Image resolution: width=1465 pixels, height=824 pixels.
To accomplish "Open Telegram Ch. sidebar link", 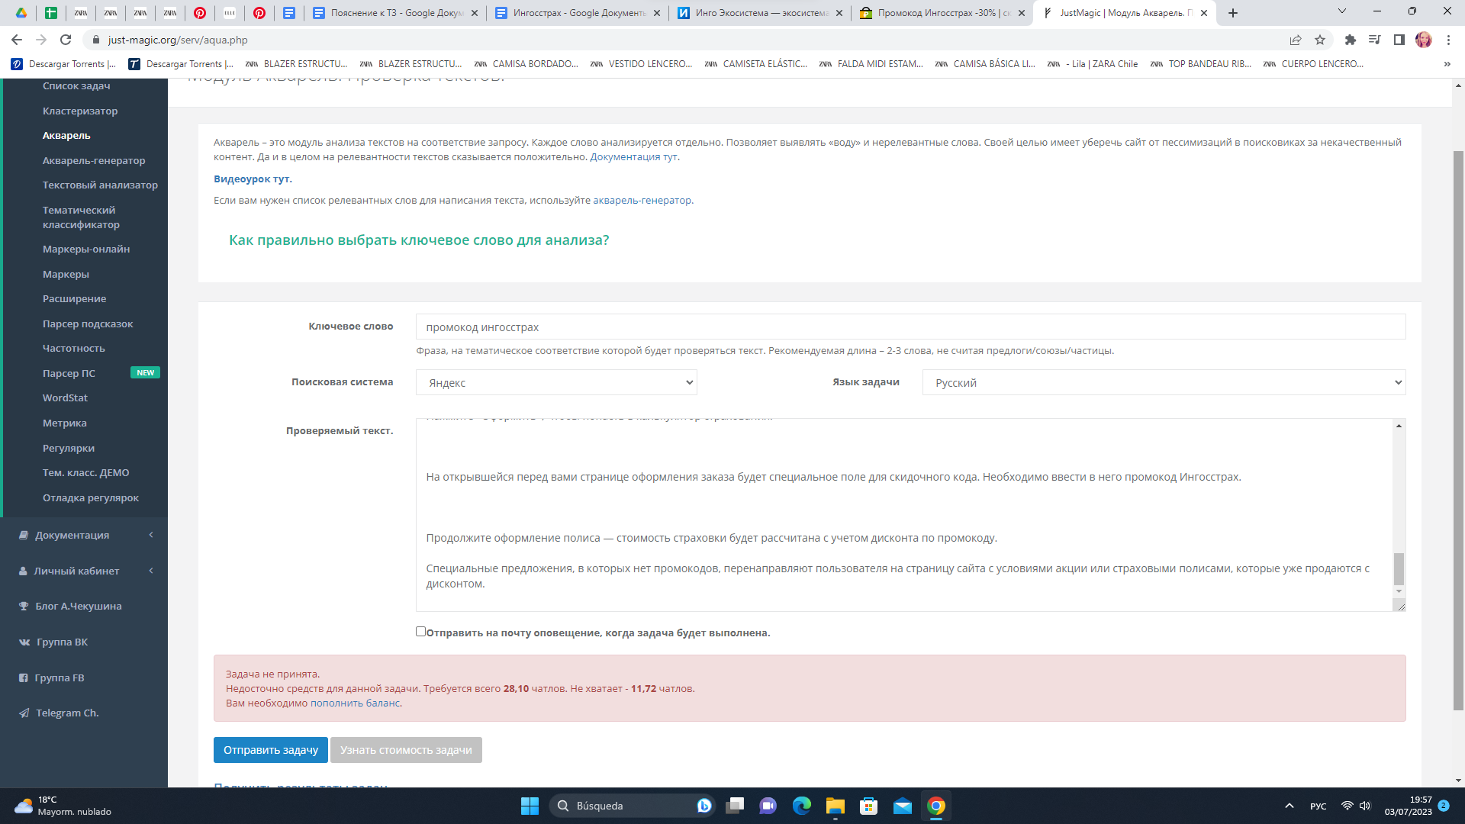I will (x=67, y=713).
